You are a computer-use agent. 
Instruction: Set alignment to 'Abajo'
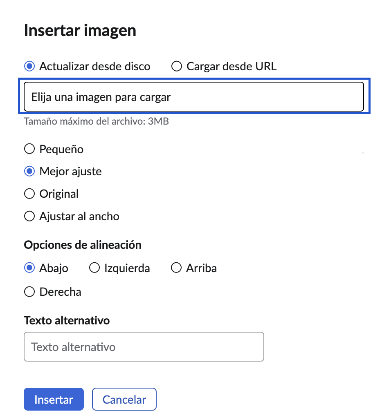click(x=29, y=268)
